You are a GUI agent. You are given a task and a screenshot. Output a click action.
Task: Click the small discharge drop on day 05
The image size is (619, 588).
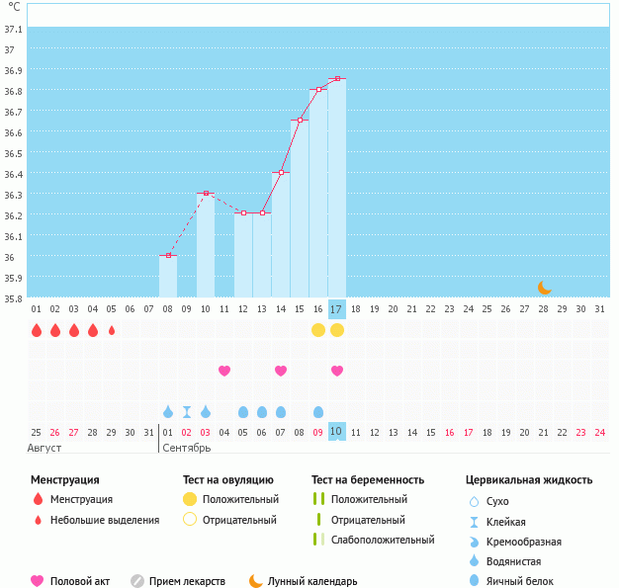[112, 330]
